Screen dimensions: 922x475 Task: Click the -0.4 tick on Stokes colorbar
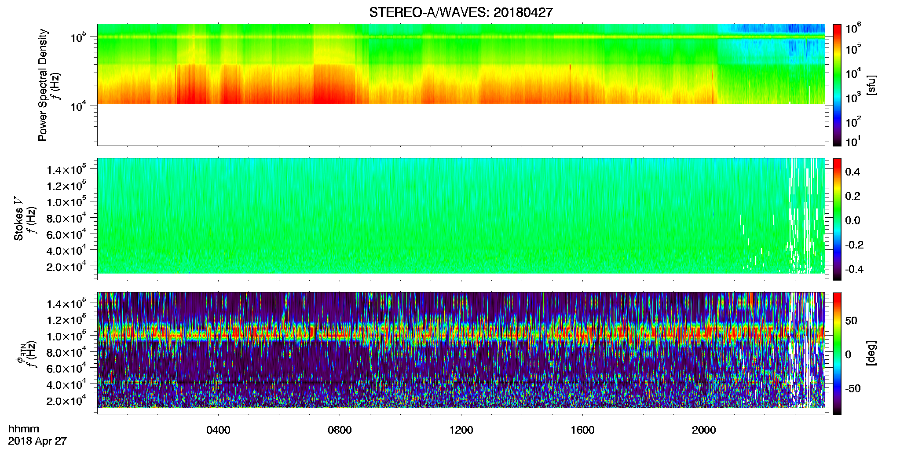(854, 269)
